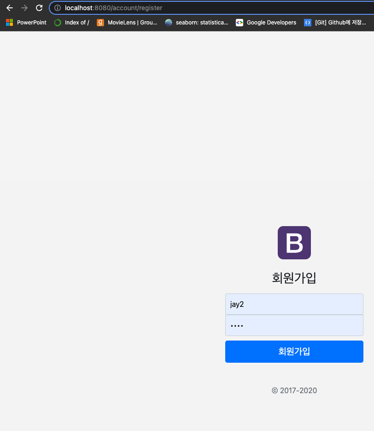Screen dimensions: 374x431
Task: Open the PowerPoint bookmark
Action: (x=26, y=23)
